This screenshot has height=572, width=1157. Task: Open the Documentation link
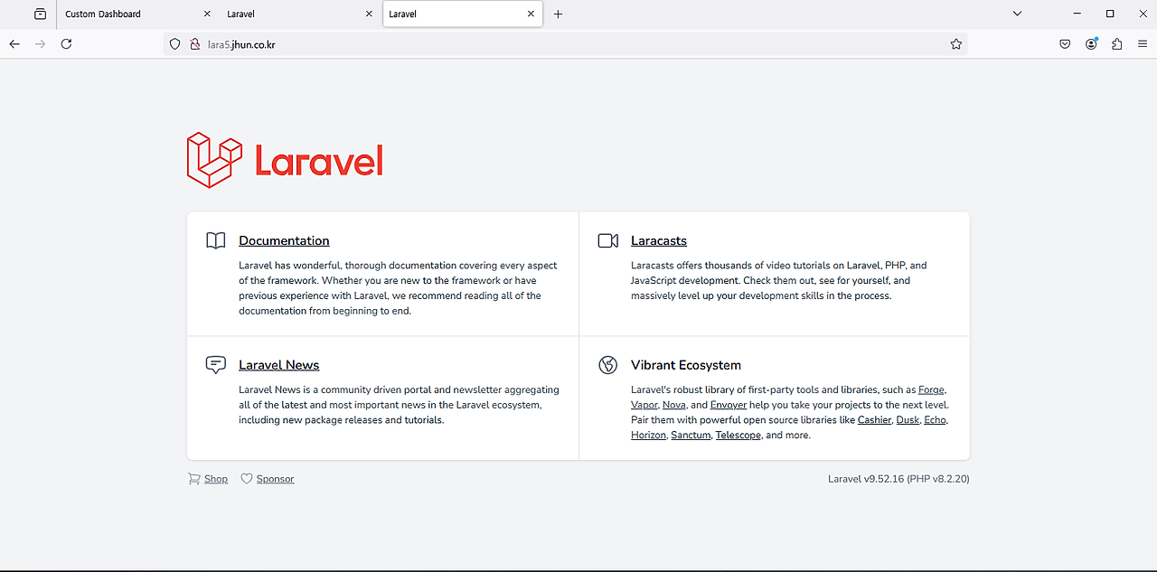click(x=284, y=240)
